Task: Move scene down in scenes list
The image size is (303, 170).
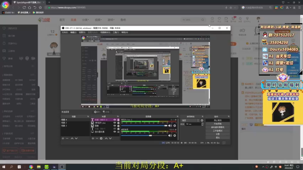Action: click(x=76, y=138)
